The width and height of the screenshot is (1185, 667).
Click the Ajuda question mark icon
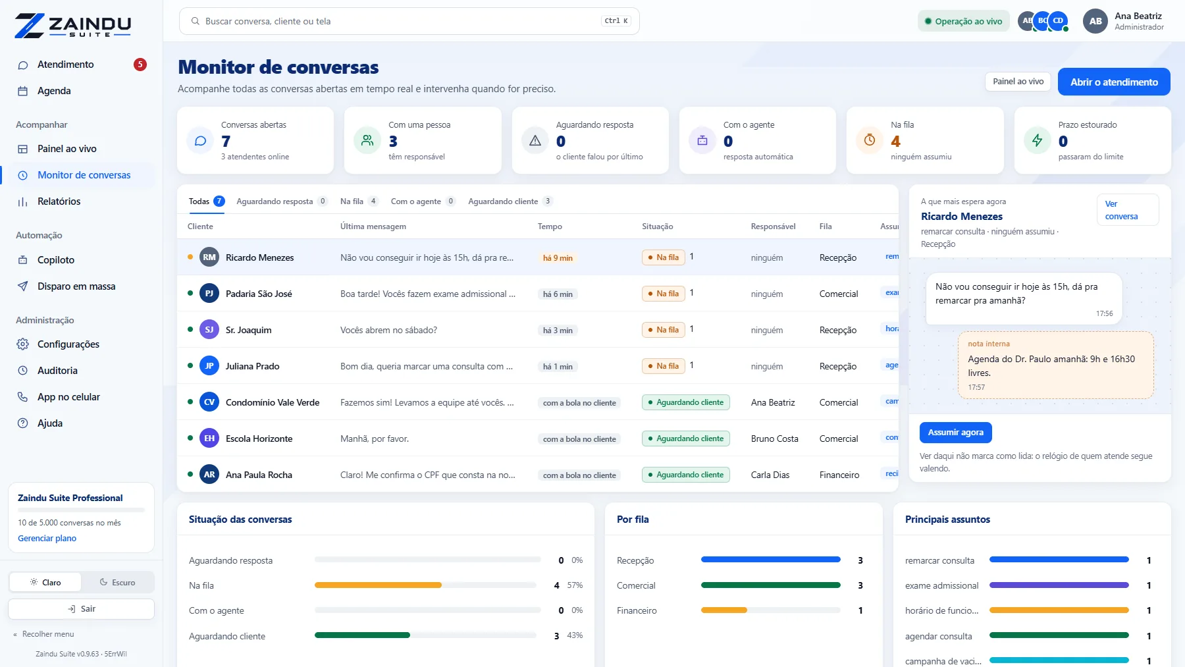pos(23,423)
